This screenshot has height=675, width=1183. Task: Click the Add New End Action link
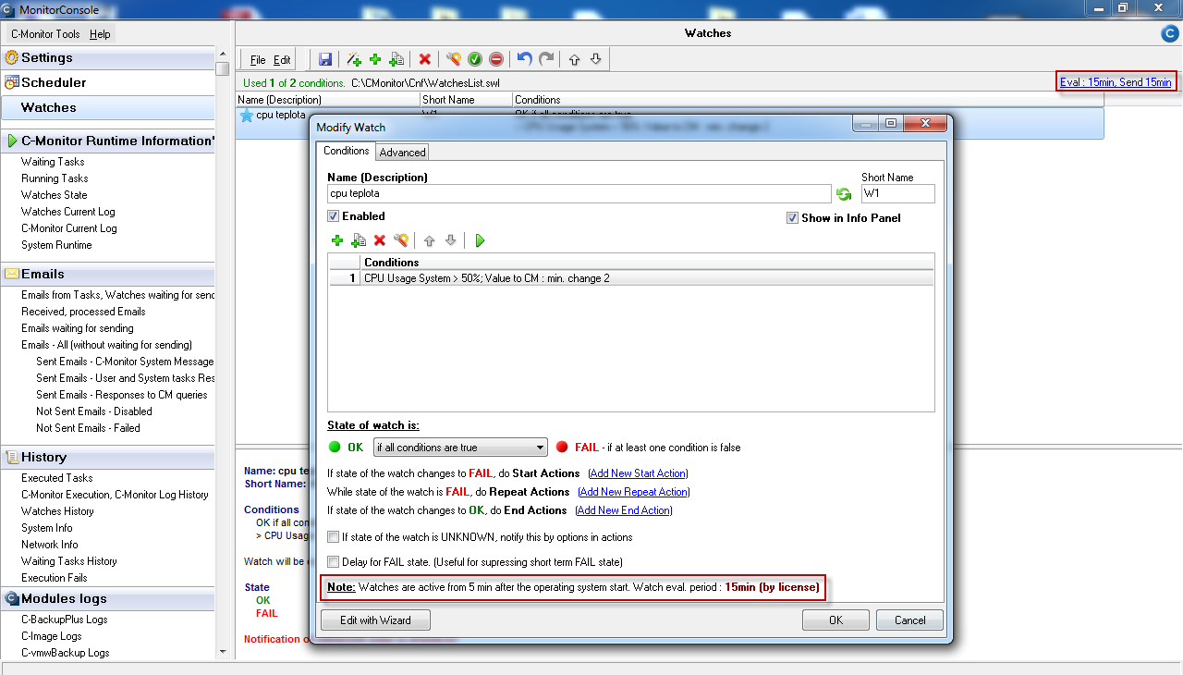point(624,510)
